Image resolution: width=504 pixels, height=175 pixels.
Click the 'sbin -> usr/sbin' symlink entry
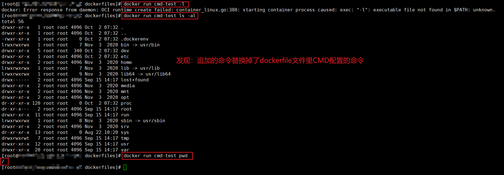pos(143,121)
